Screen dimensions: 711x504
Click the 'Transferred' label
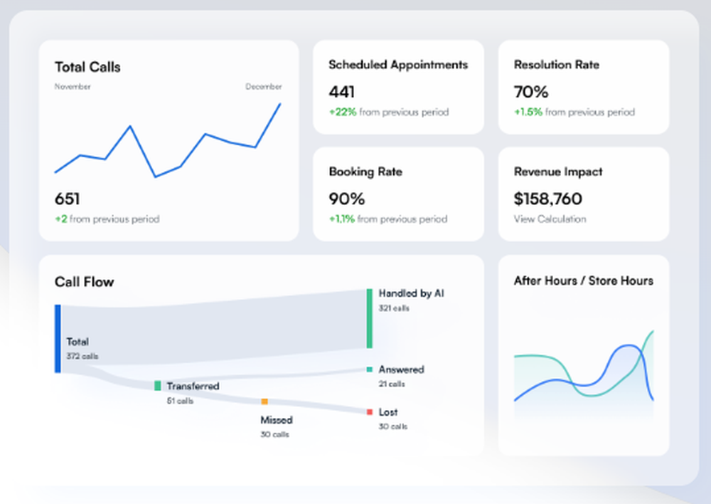[x=193, y=386]
